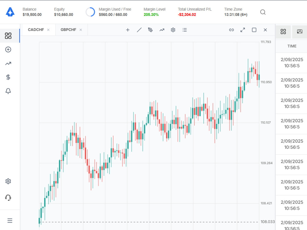Click the 110.950 price axis label
This screenshot has width=307, height=230.
point(266,82)
